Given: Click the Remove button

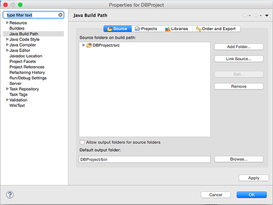Looking at the screenshot, I should click(x=239, y=86).
